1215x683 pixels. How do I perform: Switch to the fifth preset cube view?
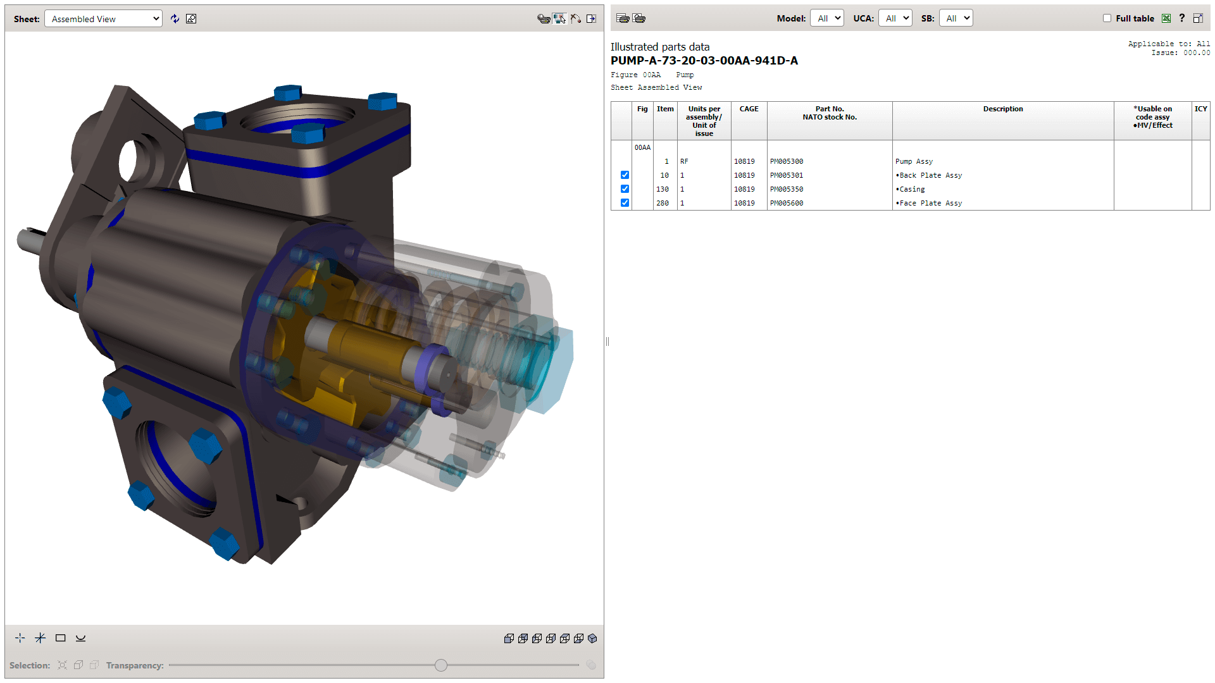point(564,639)
